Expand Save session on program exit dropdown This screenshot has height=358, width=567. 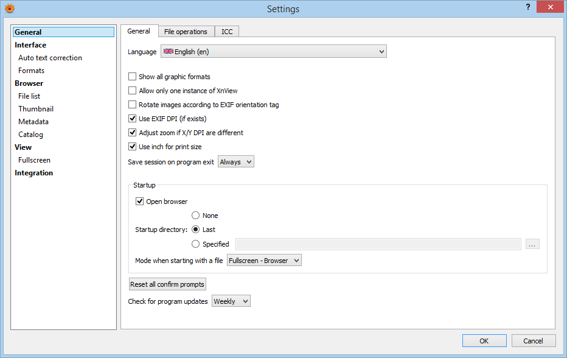click(235, 162)
